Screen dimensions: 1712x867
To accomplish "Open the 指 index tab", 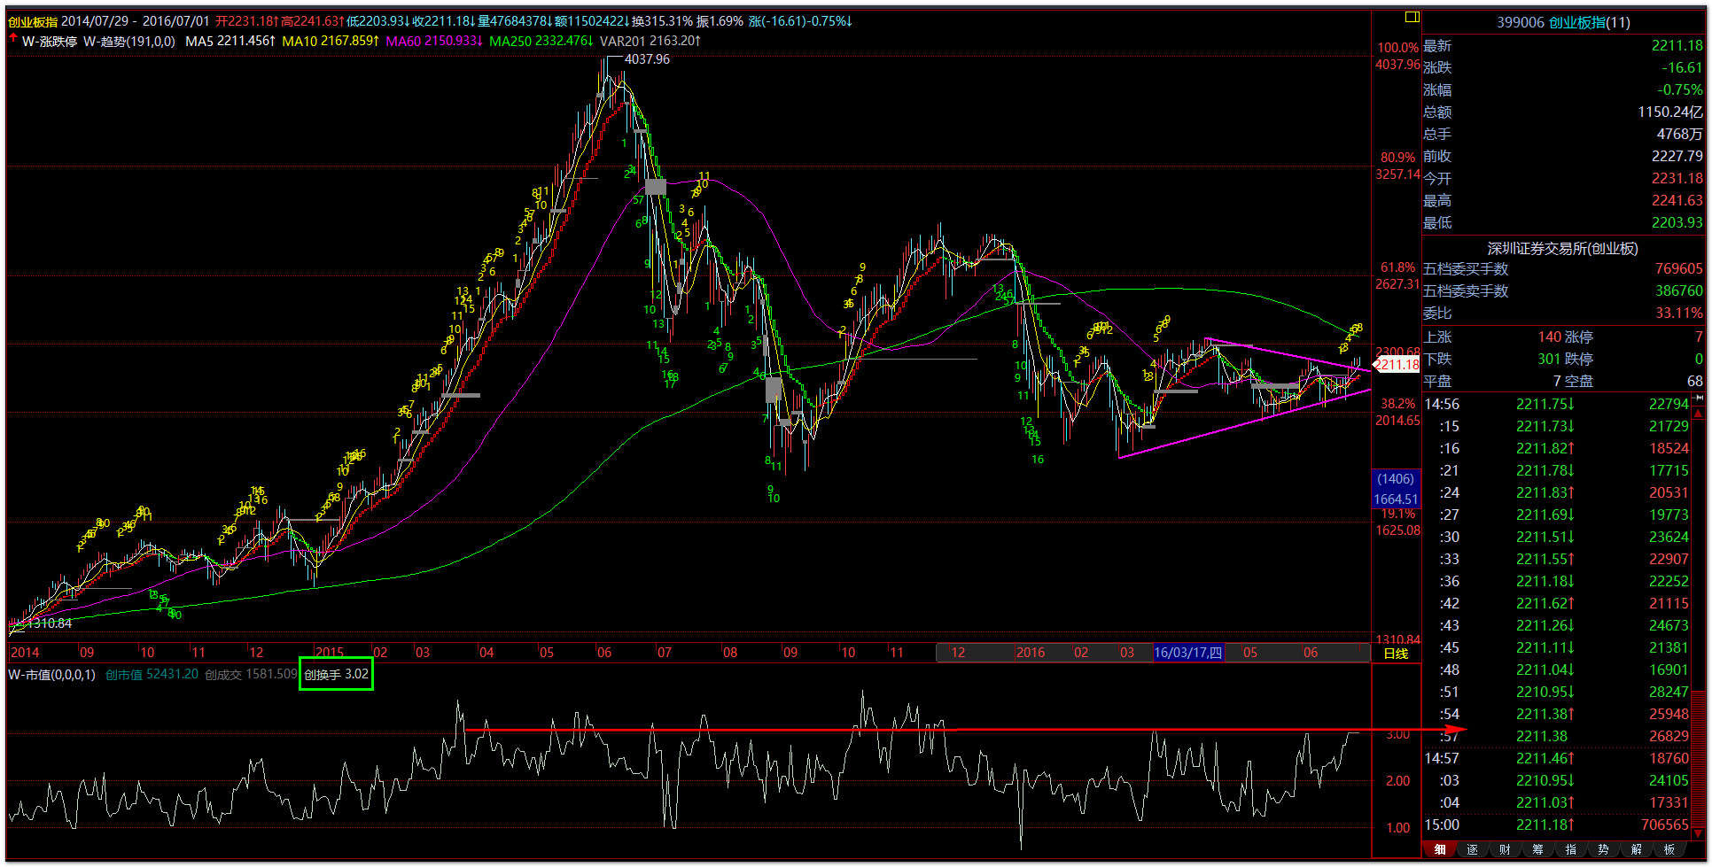I will click(1571, 849).
